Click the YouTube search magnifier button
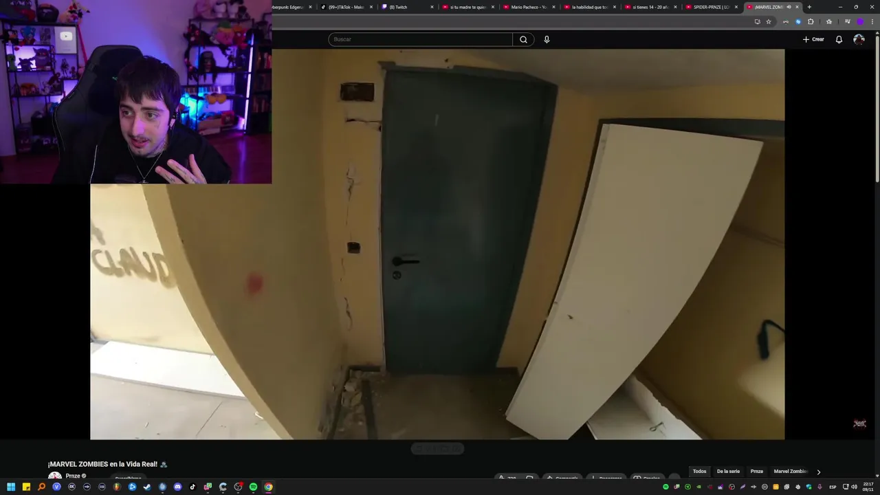Image resolution: width=880 pixels, height=495 pixels. [523, 39]
